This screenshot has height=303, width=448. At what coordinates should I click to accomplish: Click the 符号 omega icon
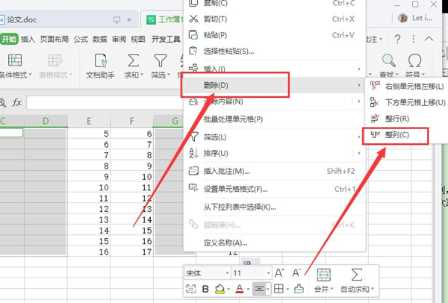point(414,61)
